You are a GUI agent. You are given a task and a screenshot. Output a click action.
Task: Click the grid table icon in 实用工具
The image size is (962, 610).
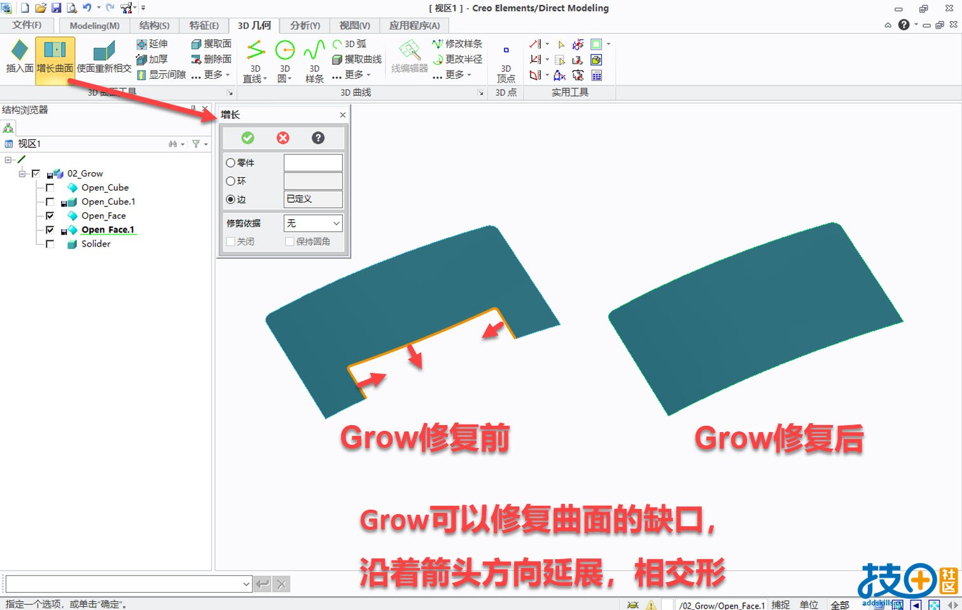point(596,76)
